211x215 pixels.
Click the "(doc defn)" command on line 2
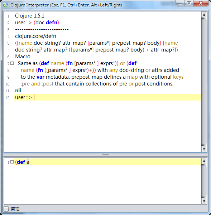(47, 23)
